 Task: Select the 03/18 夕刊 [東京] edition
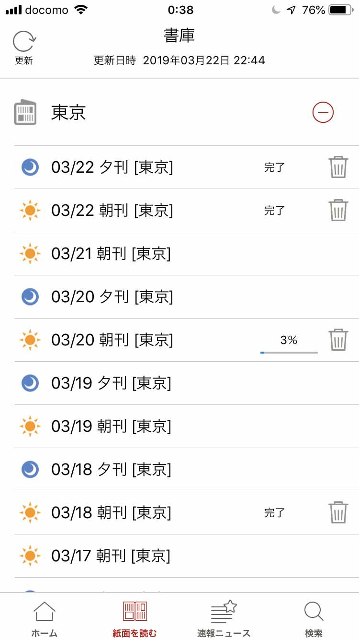point(111,469)
